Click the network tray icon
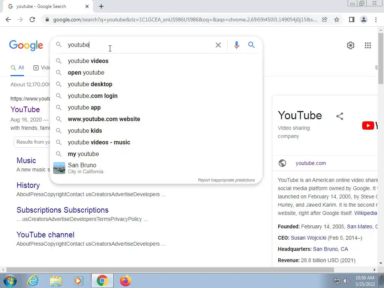Viewport: 384px width, 288px height. 337,281
